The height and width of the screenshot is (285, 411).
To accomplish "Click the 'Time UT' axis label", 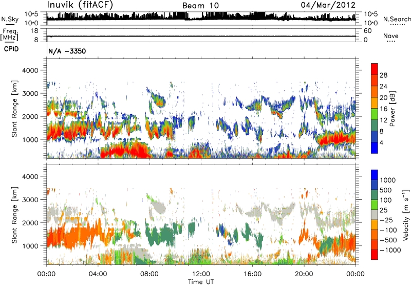I will tap(201, 281).
